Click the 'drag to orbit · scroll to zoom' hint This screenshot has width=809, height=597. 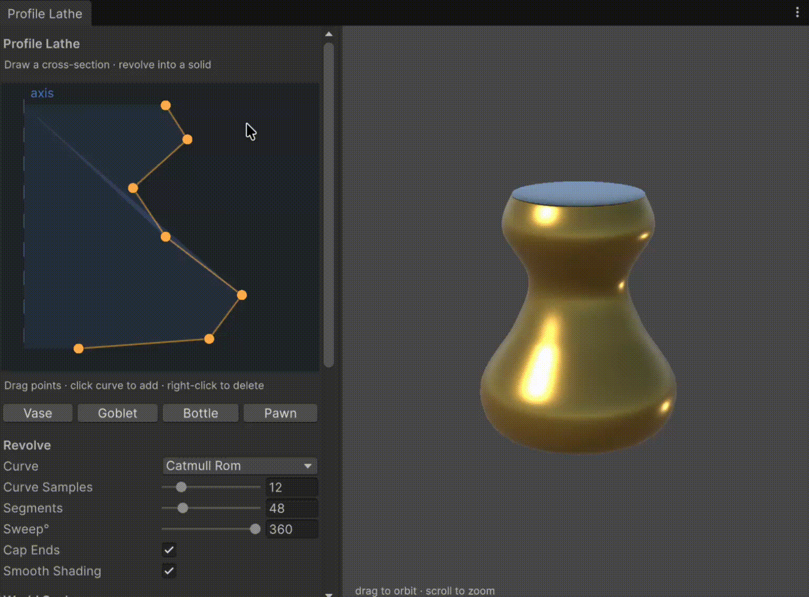click(x=425, y=591)
